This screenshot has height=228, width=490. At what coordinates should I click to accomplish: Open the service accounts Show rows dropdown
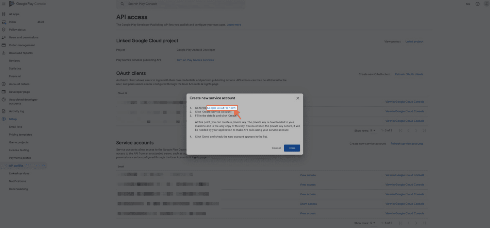[x=373, y=223]
